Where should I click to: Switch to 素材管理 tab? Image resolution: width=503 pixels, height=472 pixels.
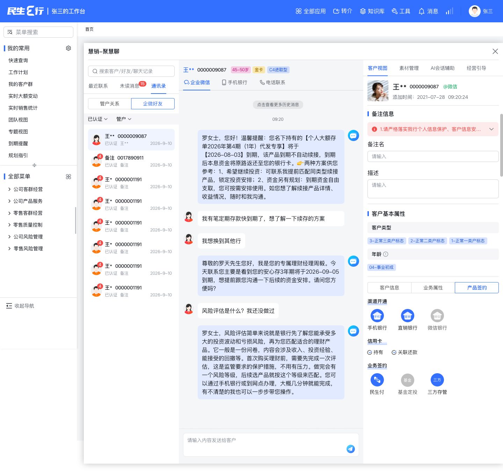tap(409, 68)
